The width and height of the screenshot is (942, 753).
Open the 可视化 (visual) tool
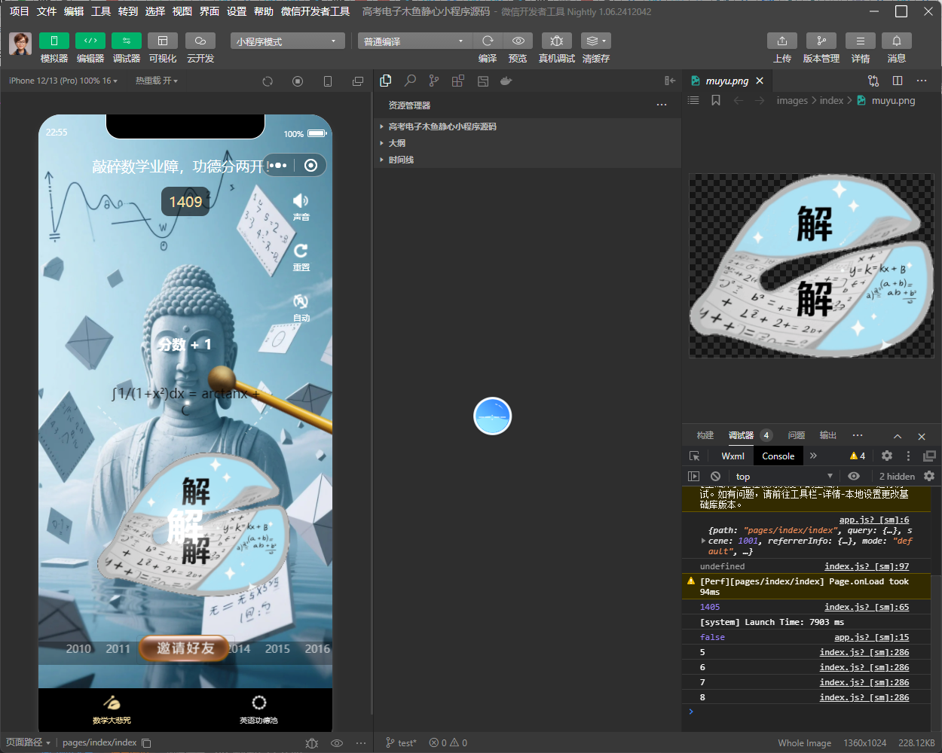coord(163,41)
